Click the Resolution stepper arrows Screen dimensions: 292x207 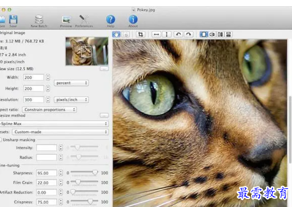click(48, 100)
